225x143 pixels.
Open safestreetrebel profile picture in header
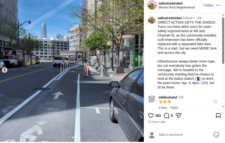152,5
